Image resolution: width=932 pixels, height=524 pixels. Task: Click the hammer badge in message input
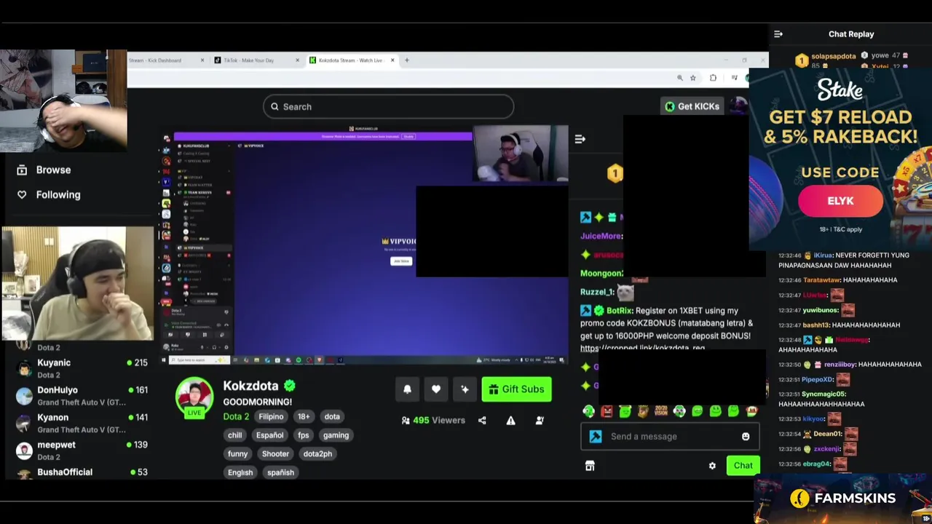click(x=596, y=437)
